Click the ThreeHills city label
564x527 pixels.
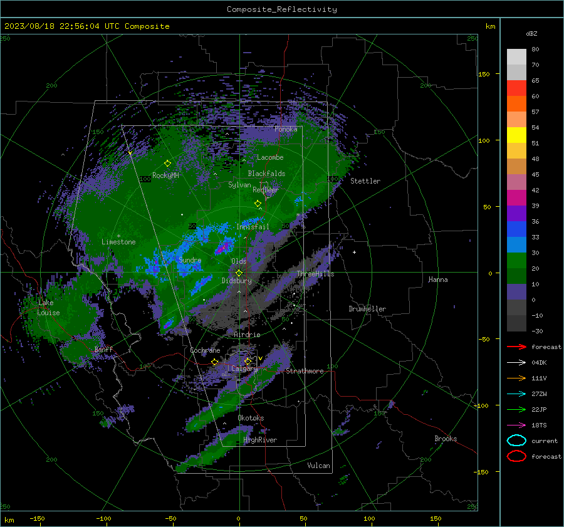pos(315,274)
